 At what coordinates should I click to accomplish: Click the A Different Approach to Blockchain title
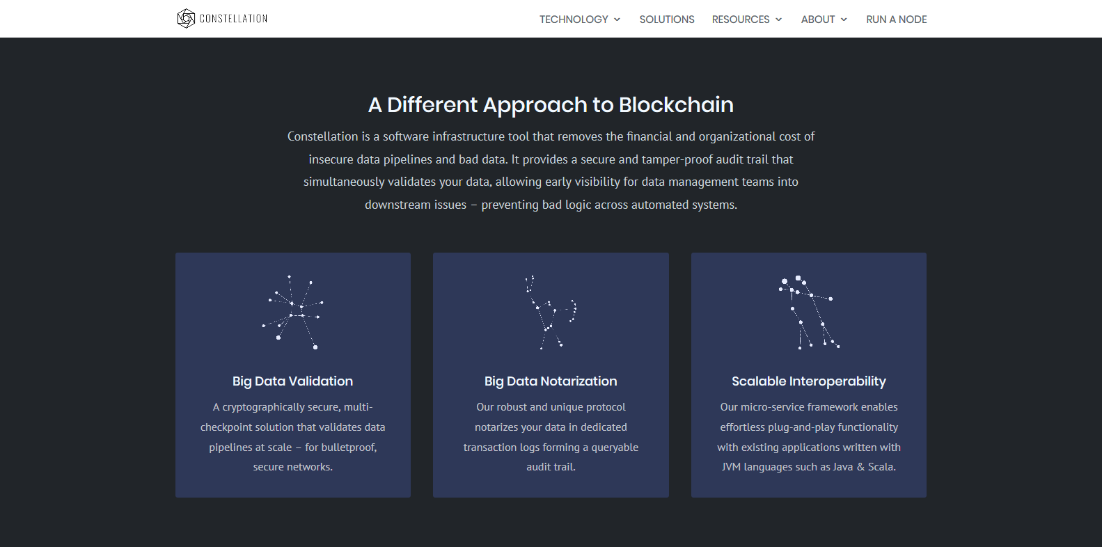(x=551, y=104)
